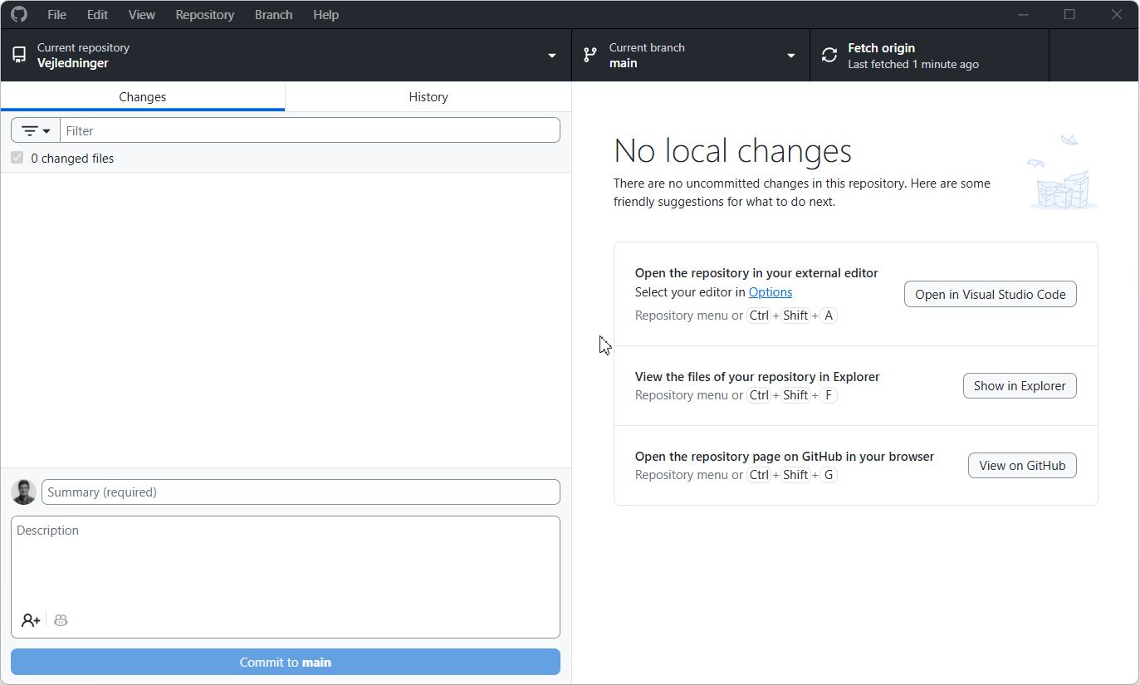Image resolution: width=1140 pixels, height=685 pixels.
Task: Click the filter funnel icon
Action: click(29, 130)
